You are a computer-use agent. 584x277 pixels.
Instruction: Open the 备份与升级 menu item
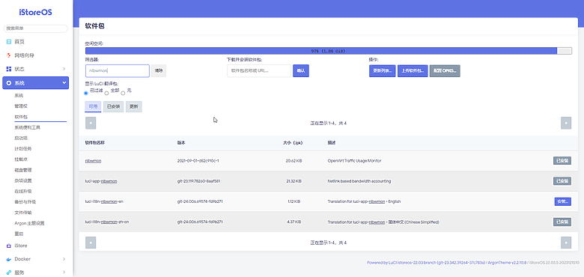coord(25,202)
